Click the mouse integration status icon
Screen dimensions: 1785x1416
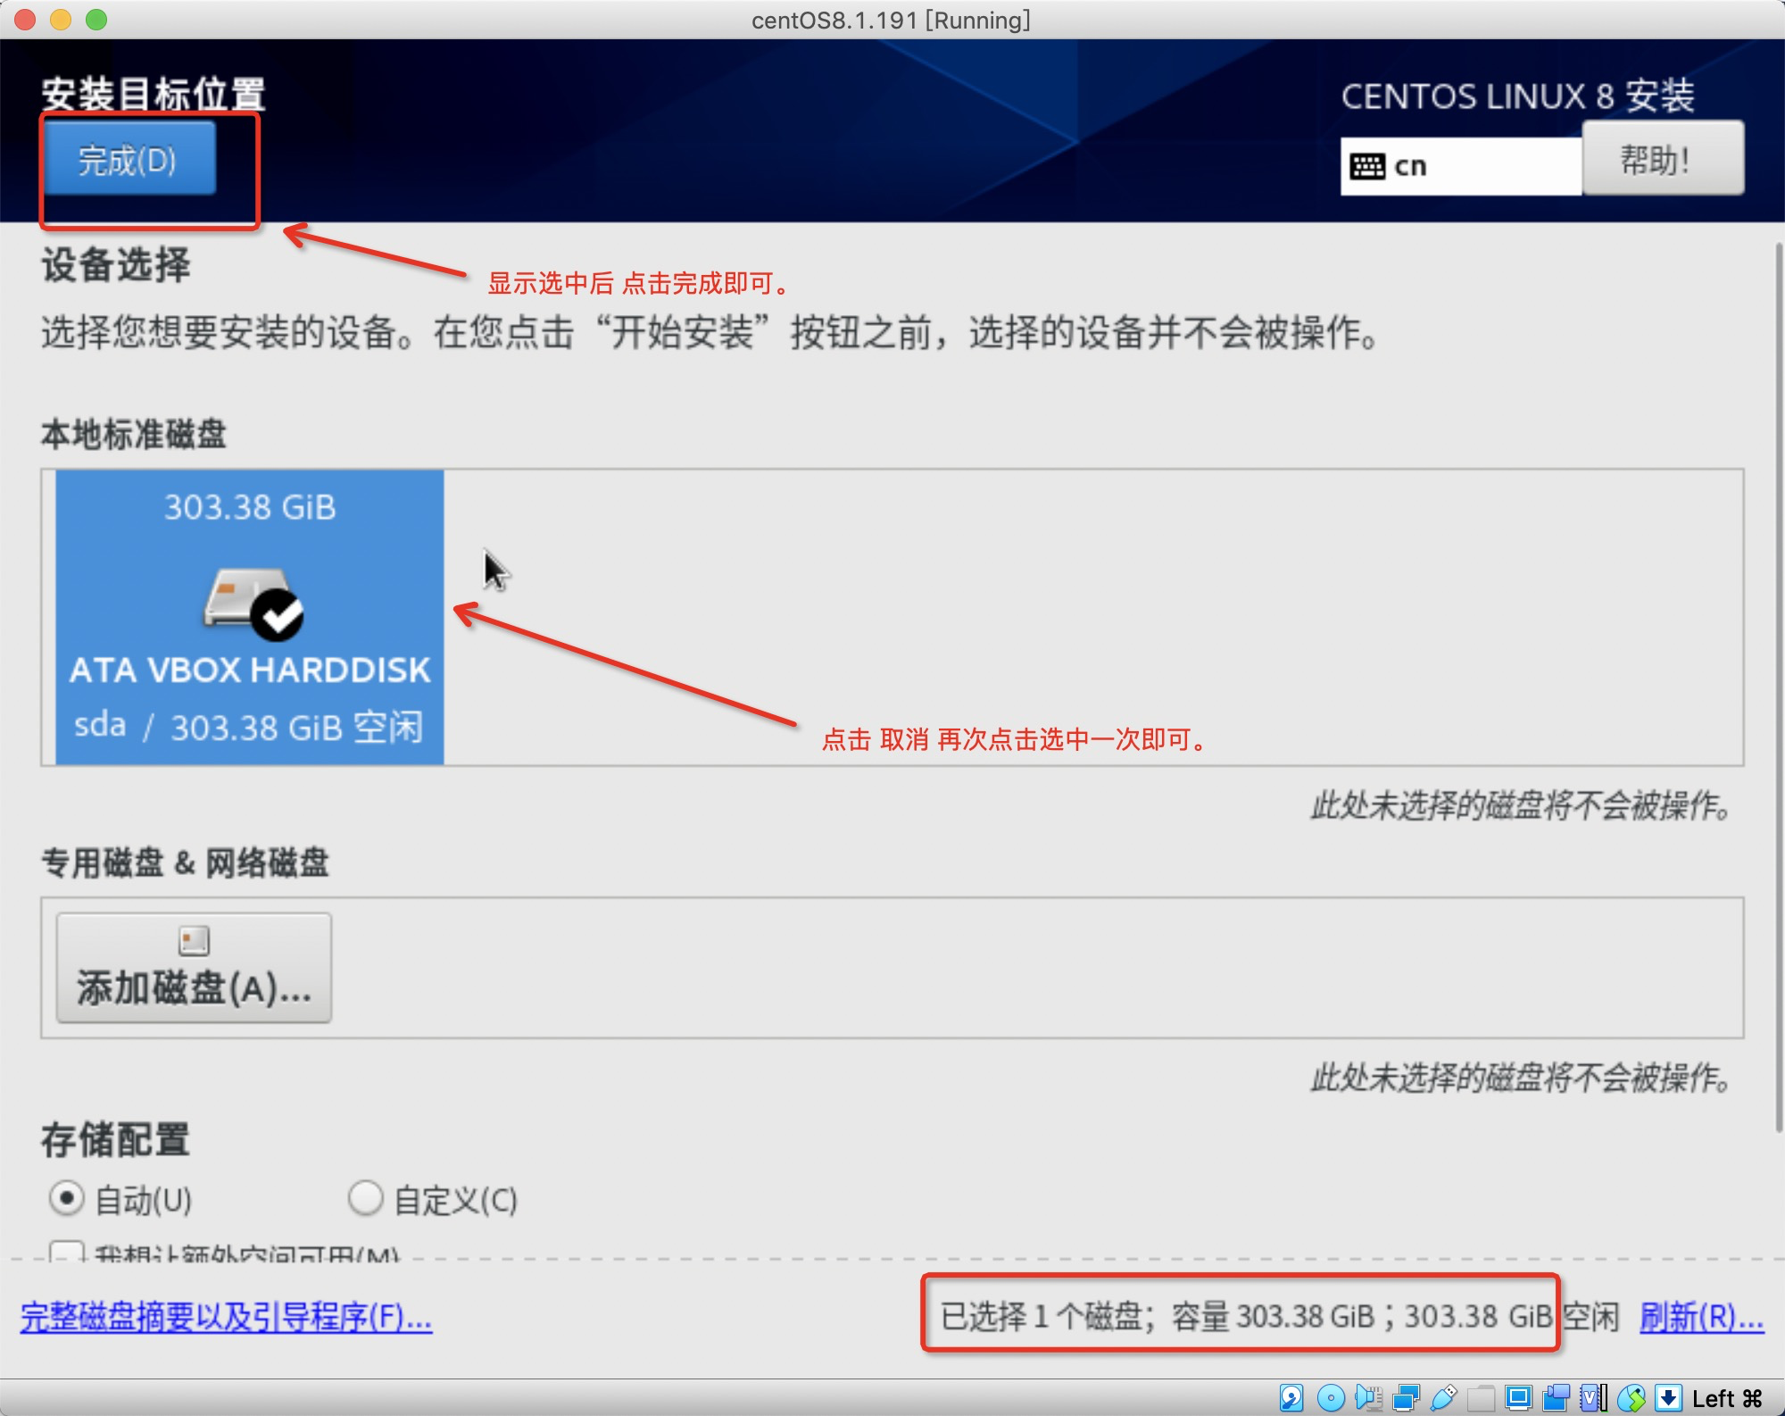point(1631,1397)
